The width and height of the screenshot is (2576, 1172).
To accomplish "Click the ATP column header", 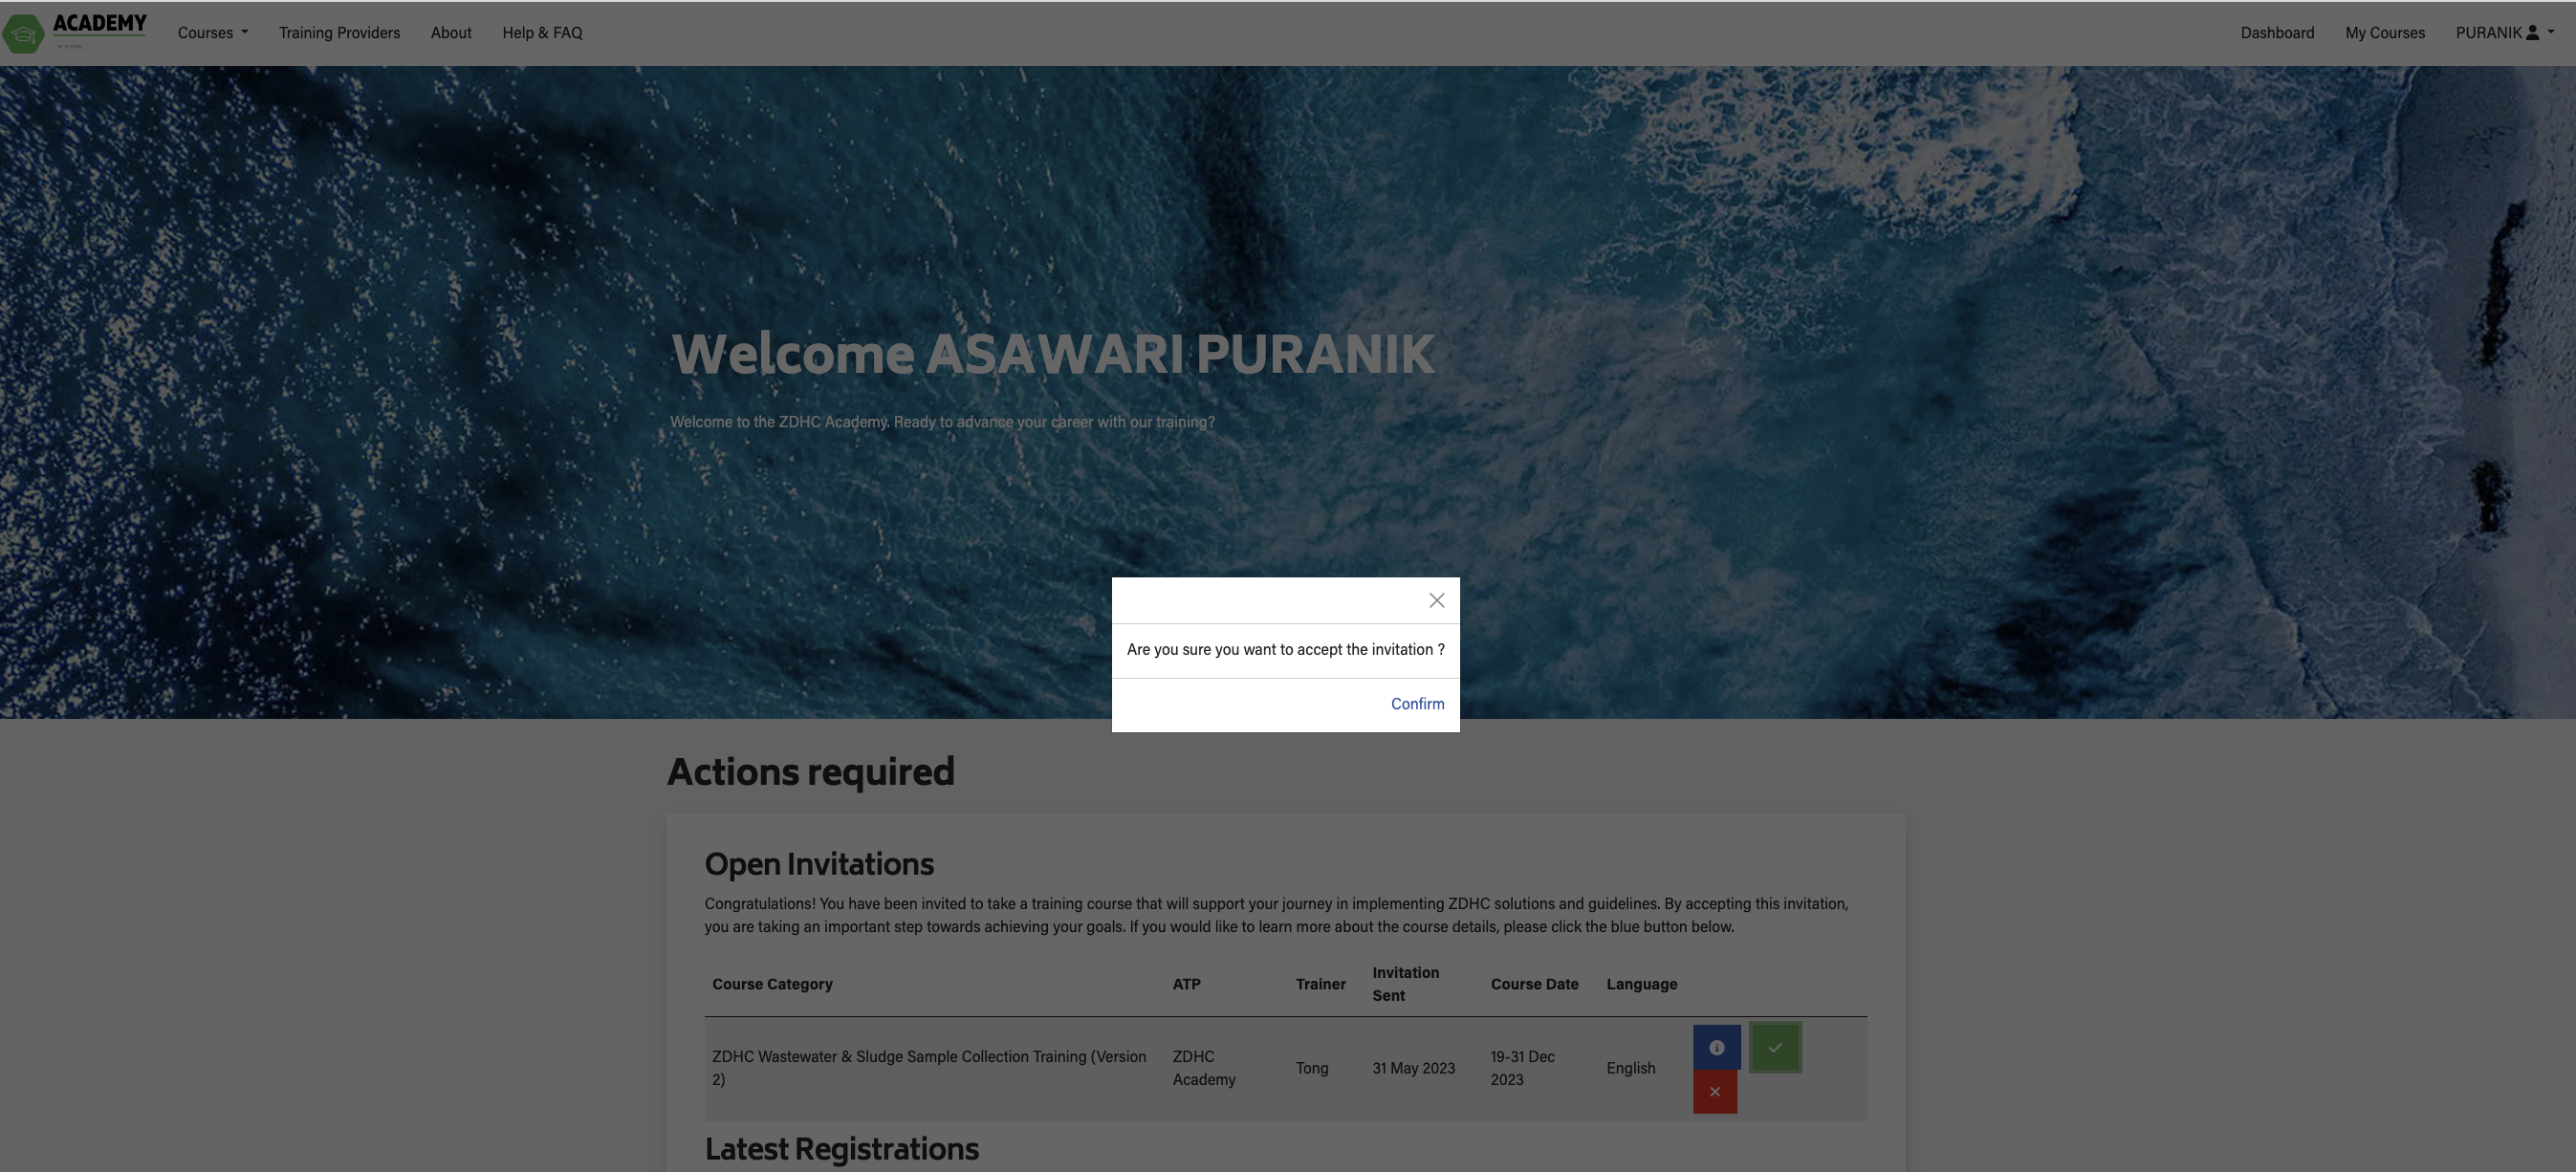I will pos(1186,984).
